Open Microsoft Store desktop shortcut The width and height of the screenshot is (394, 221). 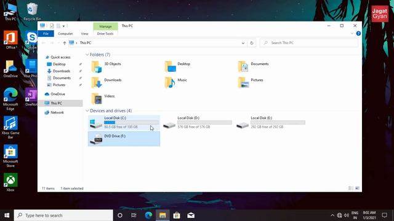coord(10,156)
